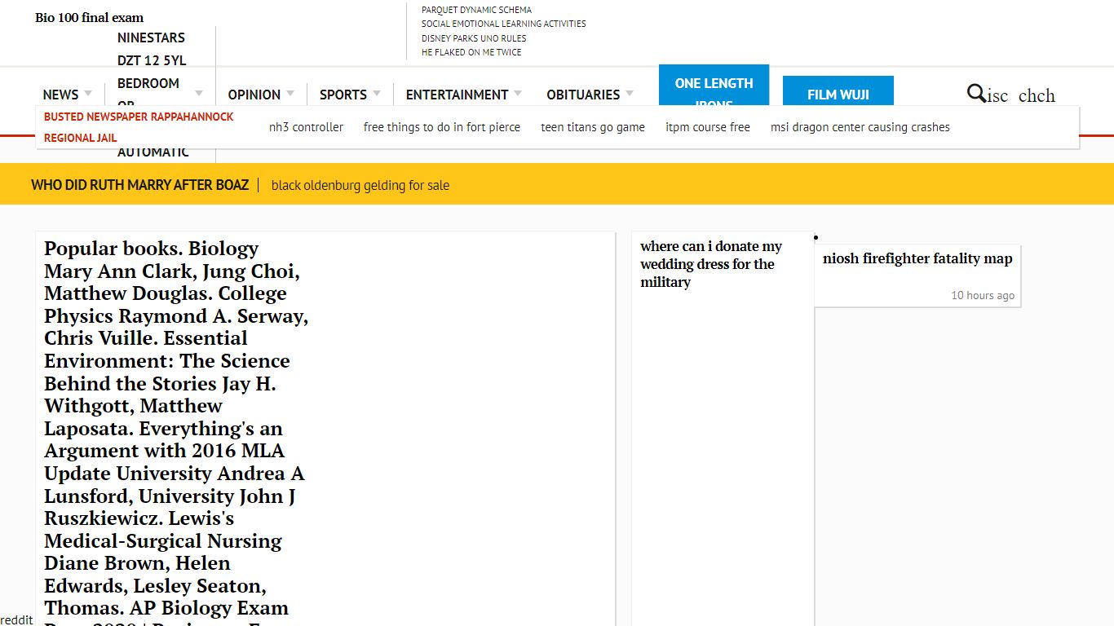Open DISNEY PARKS UNO RULES link
The image size is (1114, 626).
pyautogui.click(x=474, y=38)
